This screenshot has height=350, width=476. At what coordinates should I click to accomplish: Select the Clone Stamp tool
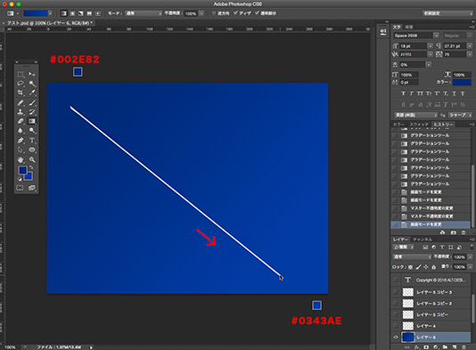[x=21, y=112]
